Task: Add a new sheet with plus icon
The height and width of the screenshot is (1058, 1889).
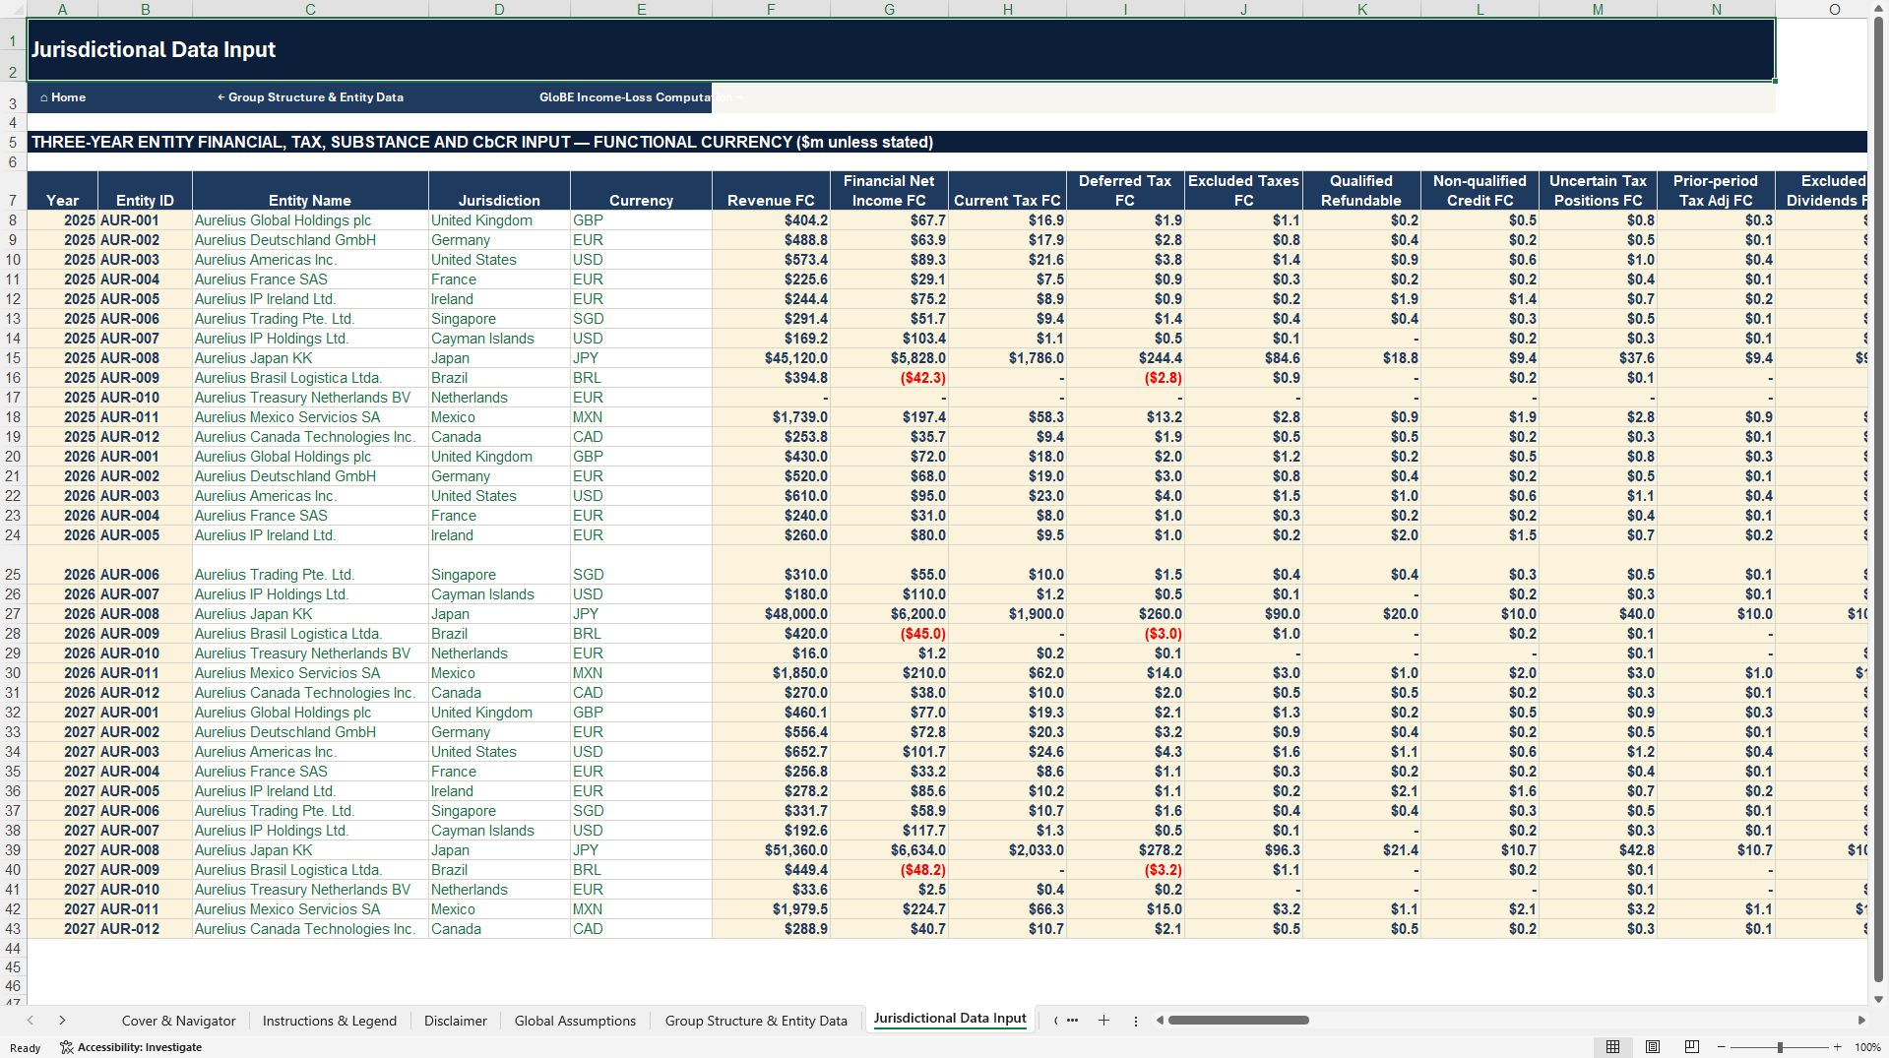Action: pyautogui.click(x=1103, y=1021)
